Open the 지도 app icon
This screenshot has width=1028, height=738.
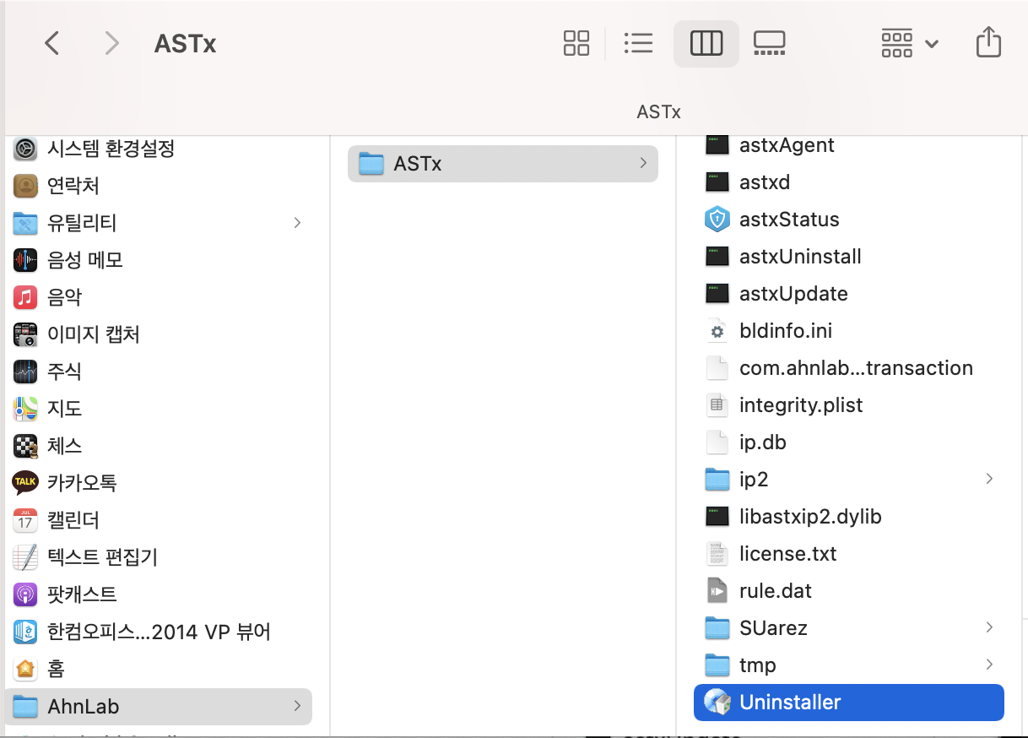(25, 409)
